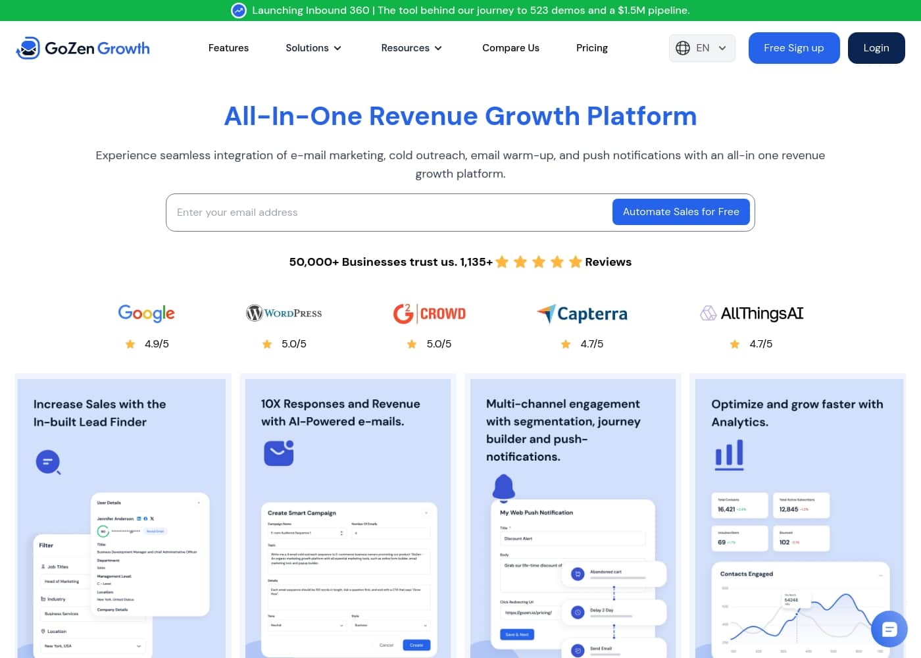Expand the Resources dropdown

pos(412,48)
